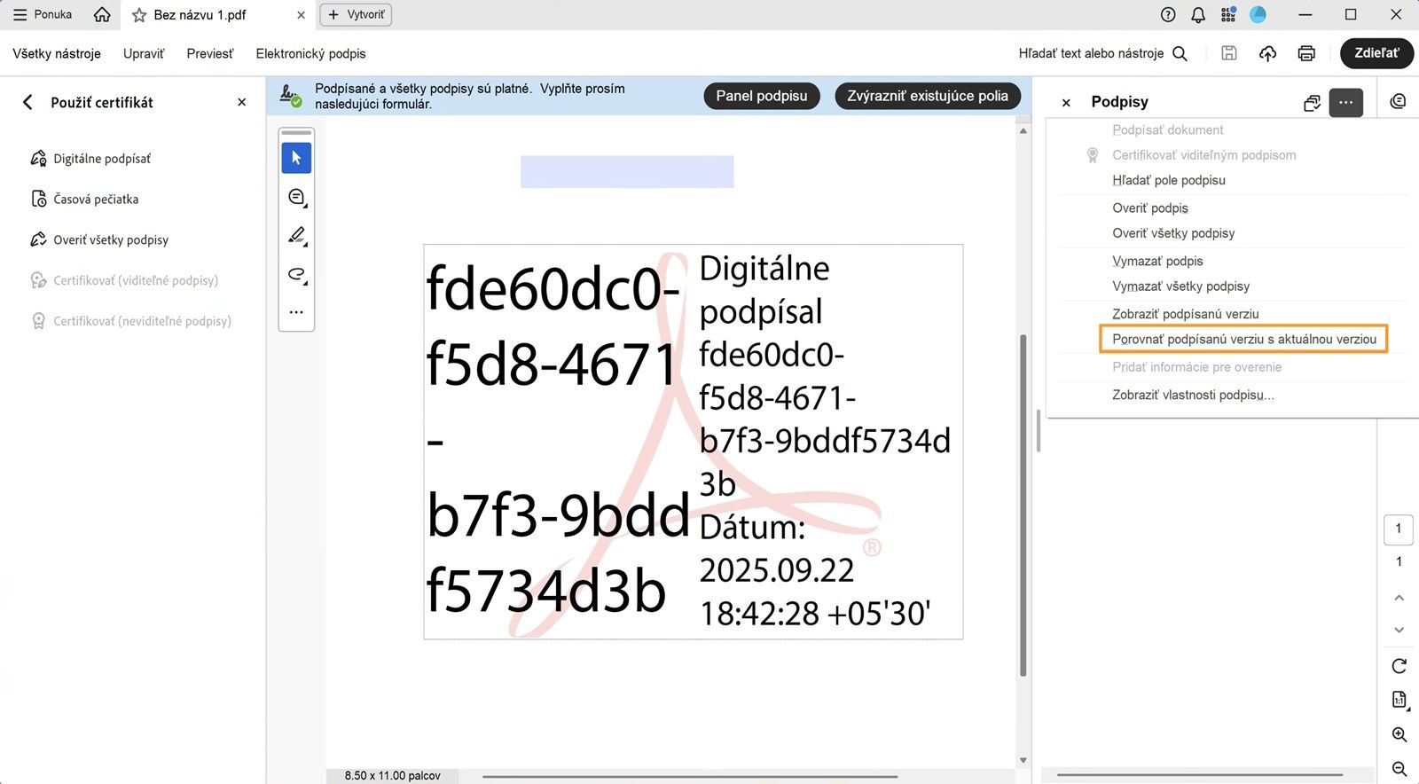Click Hľadať pole podpisu menu item
Viewport: 1419px width, 784px height.
point(1169,180)
